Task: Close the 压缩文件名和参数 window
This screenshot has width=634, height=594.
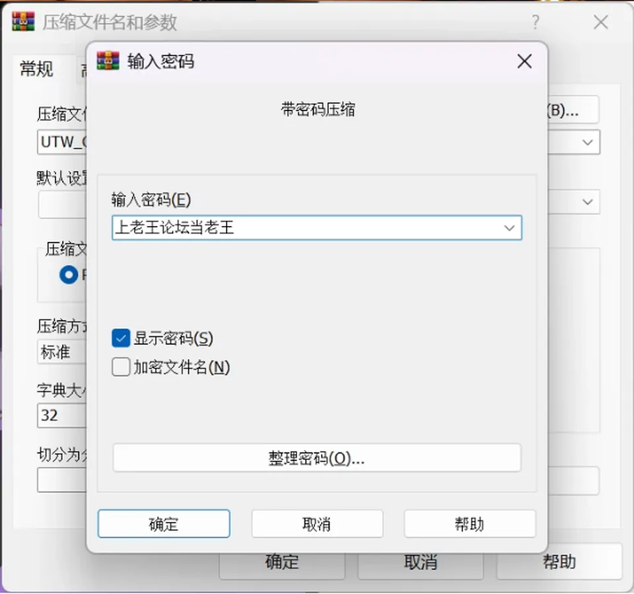Action: tap(601, 22)
